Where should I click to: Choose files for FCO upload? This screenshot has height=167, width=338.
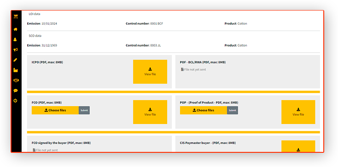tap(55, 110)
